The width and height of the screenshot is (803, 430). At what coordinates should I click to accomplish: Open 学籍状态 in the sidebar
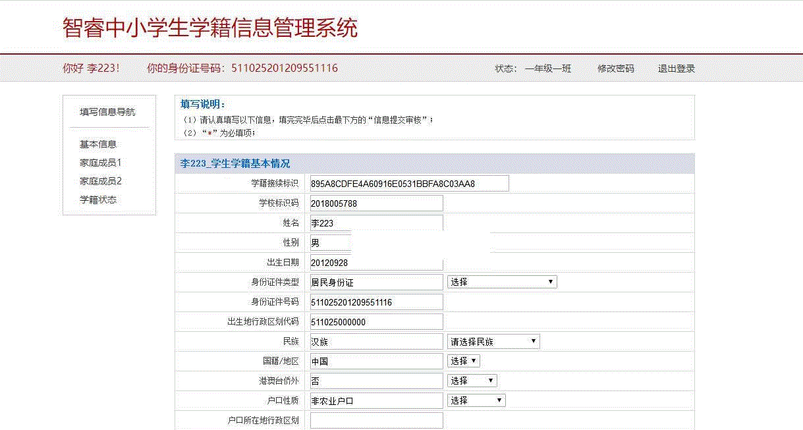[x=98, y=200]
